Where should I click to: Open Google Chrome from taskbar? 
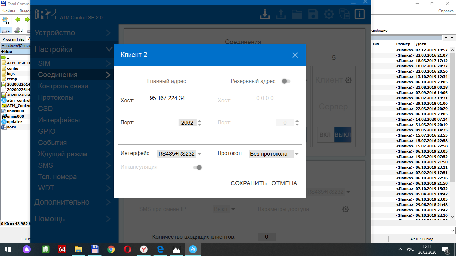pos(111,249)
